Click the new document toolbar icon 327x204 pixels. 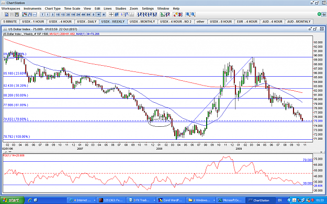click(x=7, y=15)
